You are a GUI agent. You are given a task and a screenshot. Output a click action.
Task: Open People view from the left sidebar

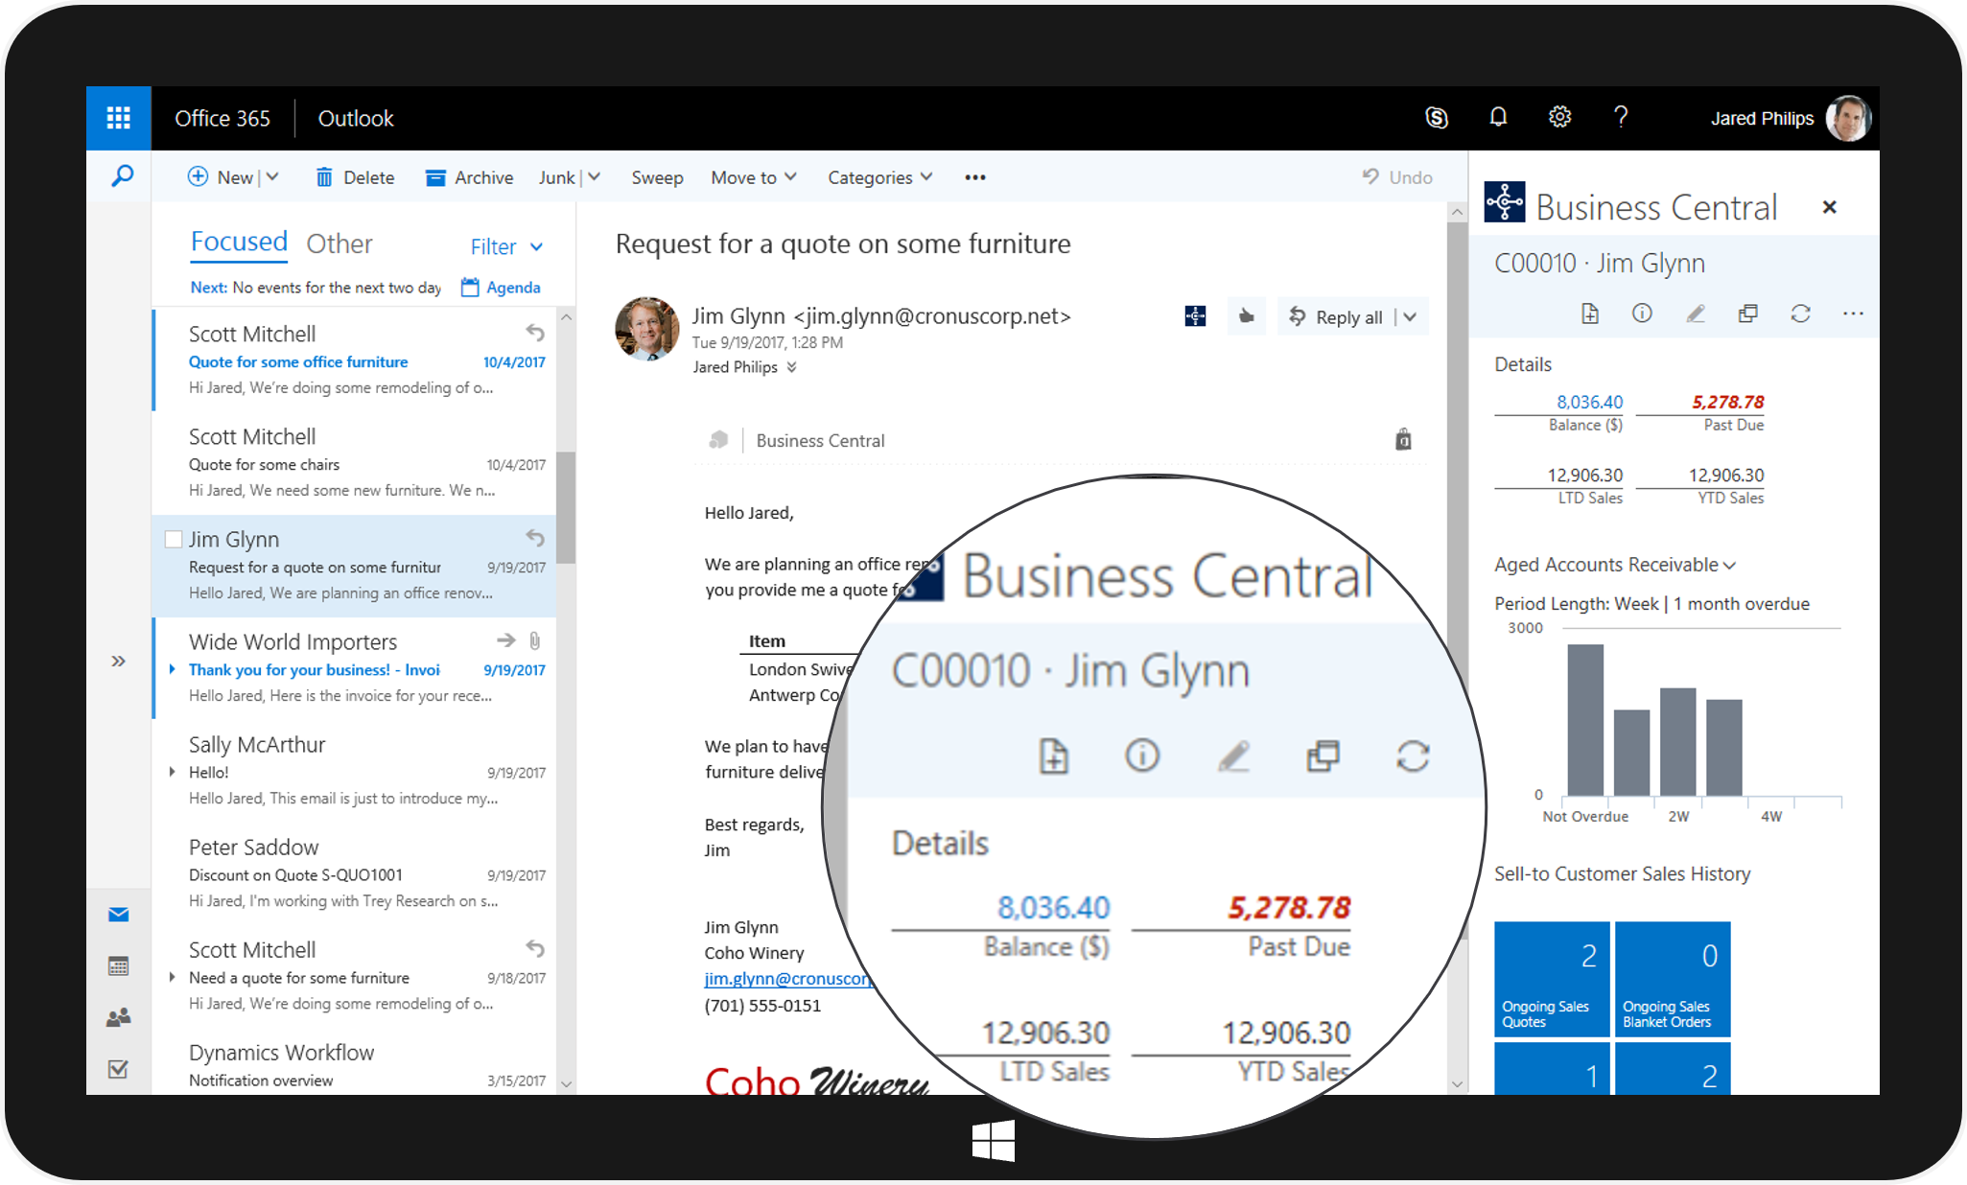tap(118, 1016)
